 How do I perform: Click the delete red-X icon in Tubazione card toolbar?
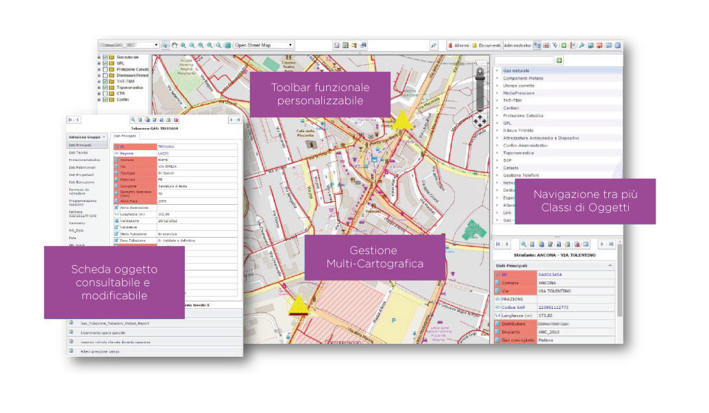point(176,120)
